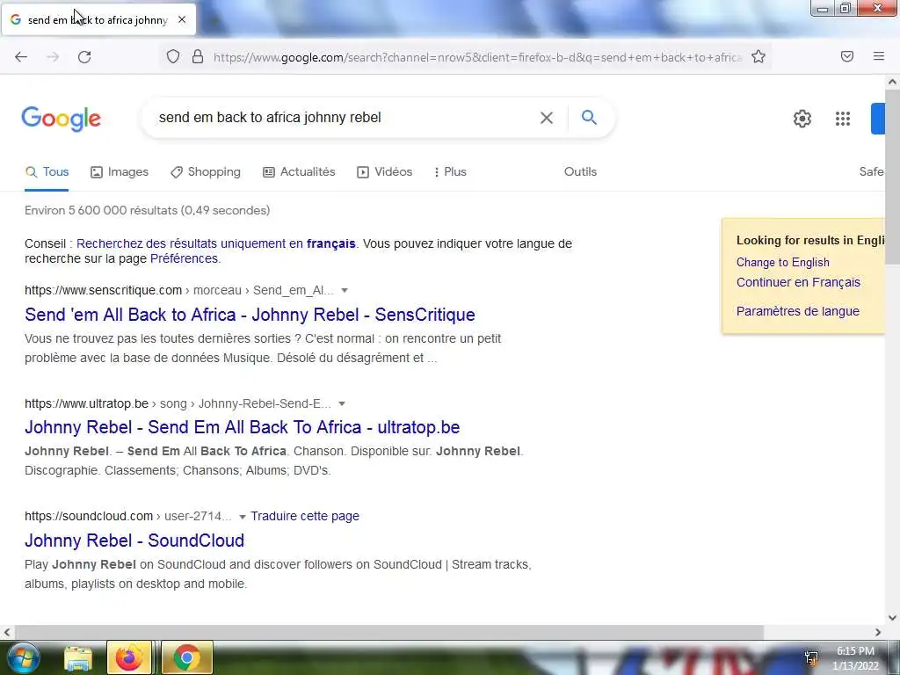This screenshot has height=675, width=900.
Task: Click the horizontal scroll left arrow
Action: (7, 633)
